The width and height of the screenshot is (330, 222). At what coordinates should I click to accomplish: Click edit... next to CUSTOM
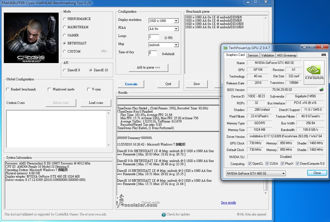click(x=105, y=51)
